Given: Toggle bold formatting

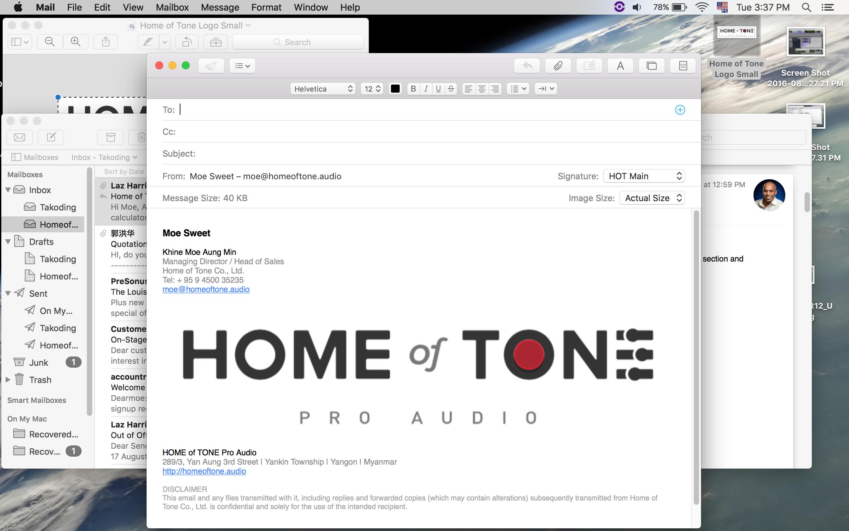Looking at the screenshot, I should (x=413, y=89).
